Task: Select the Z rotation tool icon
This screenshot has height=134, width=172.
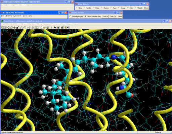Action: (x=11, y=28)
